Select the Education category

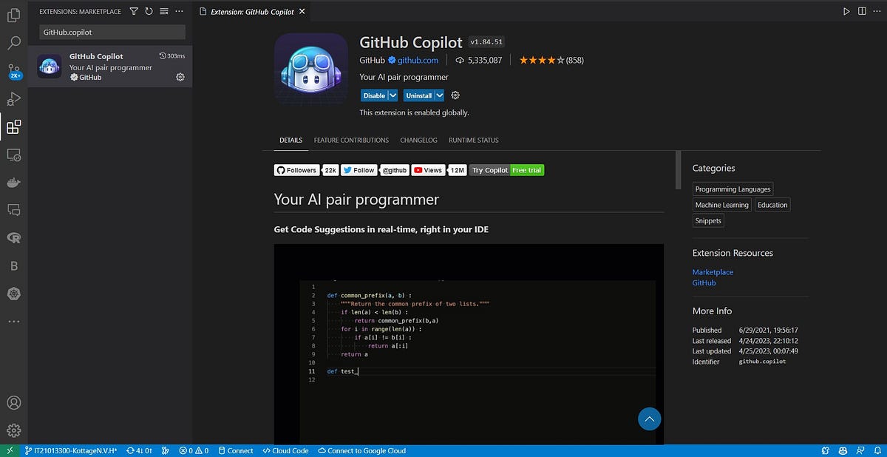(x=772, y=205)
